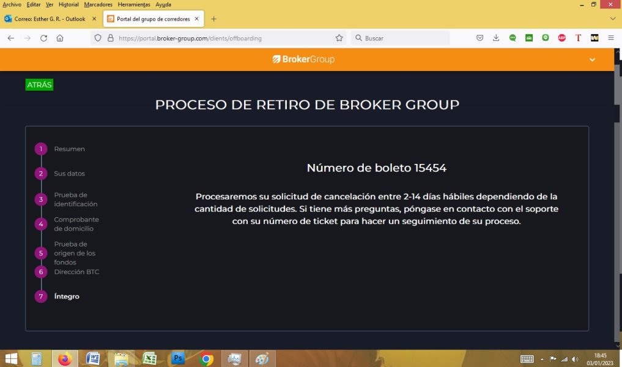Switch to the Correo Esther G. R. Outlook tab
The height and width of the screenshot is (367, 622).
[x=50, y=19]
